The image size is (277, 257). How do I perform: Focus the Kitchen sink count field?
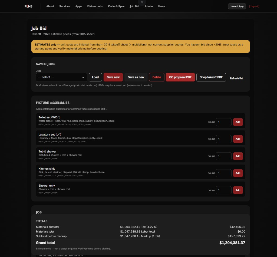point(223,173)
